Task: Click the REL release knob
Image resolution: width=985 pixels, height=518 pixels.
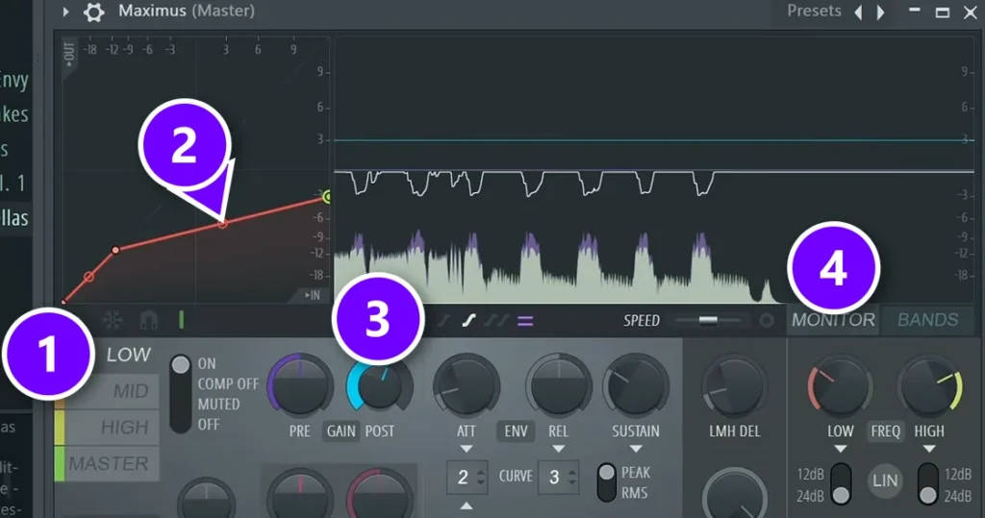Action: click(559, 384)
